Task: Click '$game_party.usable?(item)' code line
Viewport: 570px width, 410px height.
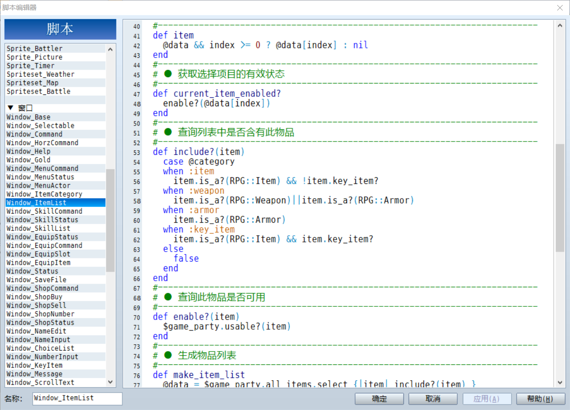Action: tap(227, 326)
